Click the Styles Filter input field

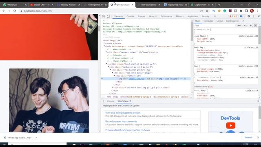coord(215,25)
